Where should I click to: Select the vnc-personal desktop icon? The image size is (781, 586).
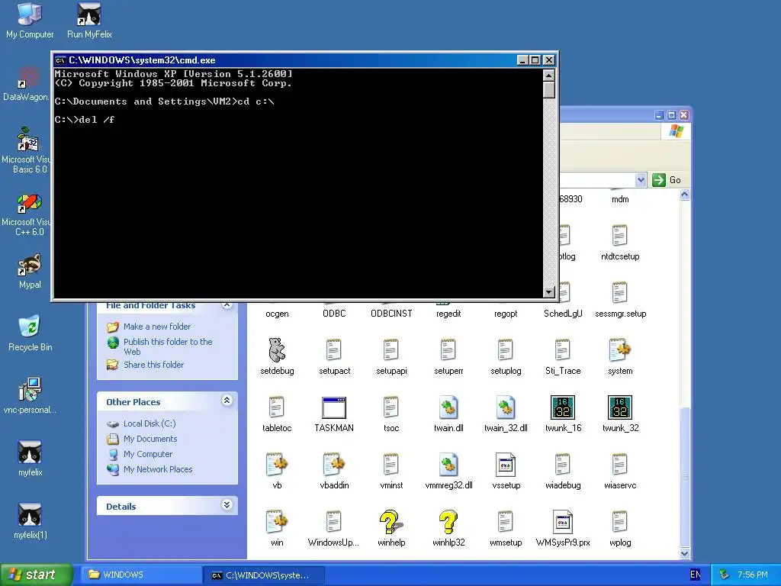(x=30, y=396)
